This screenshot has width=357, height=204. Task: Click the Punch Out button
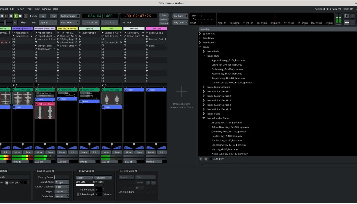pyautogui.click(x=54, y=16)
